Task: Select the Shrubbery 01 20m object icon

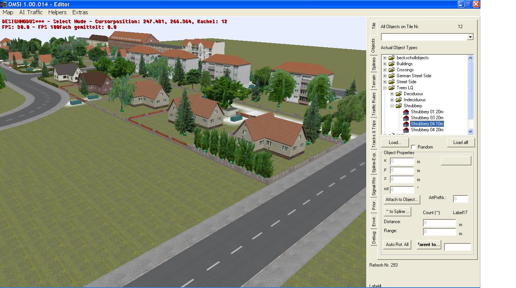Action: [406, 112]
